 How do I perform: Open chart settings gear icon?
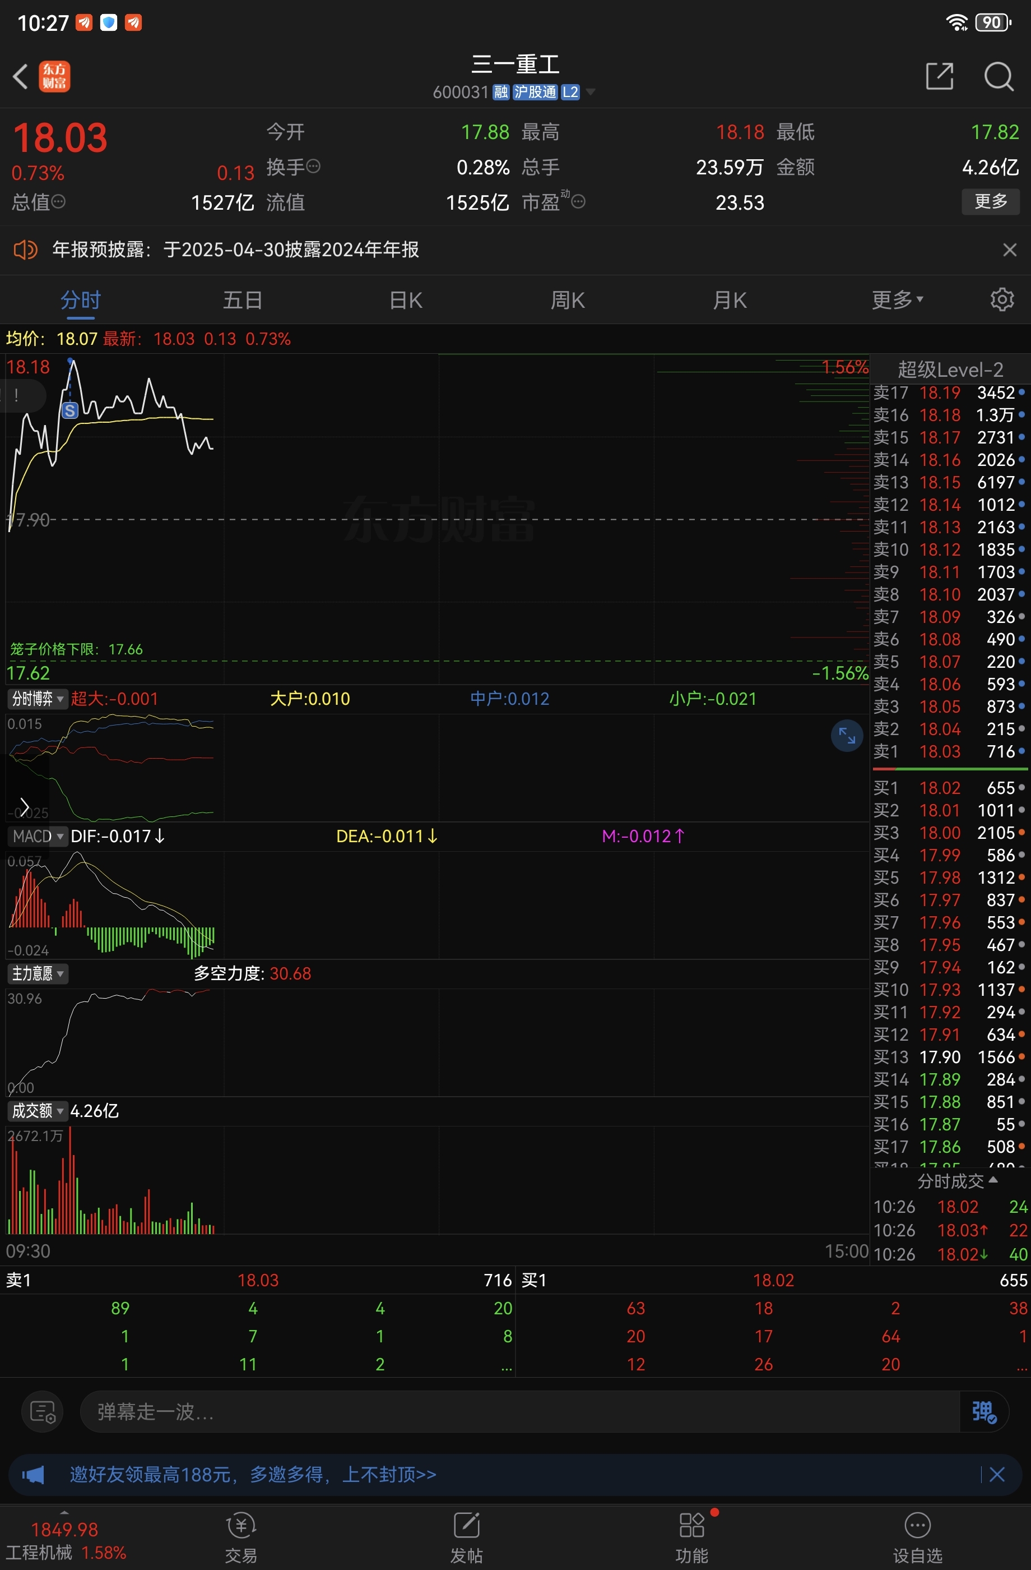click(1002, 299)
